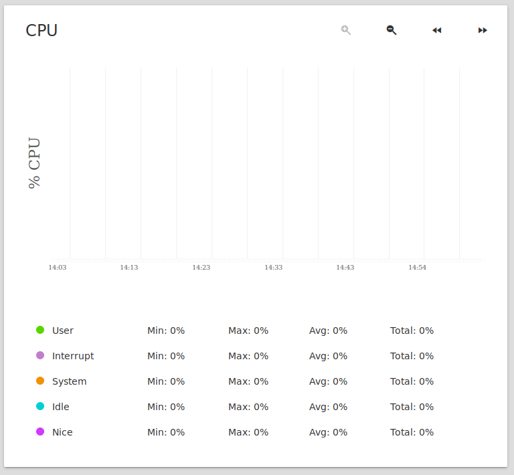Toggle the Interrupt series purple dot
The width and height of the screenshot is (514, 475).
tap(40, 355)
